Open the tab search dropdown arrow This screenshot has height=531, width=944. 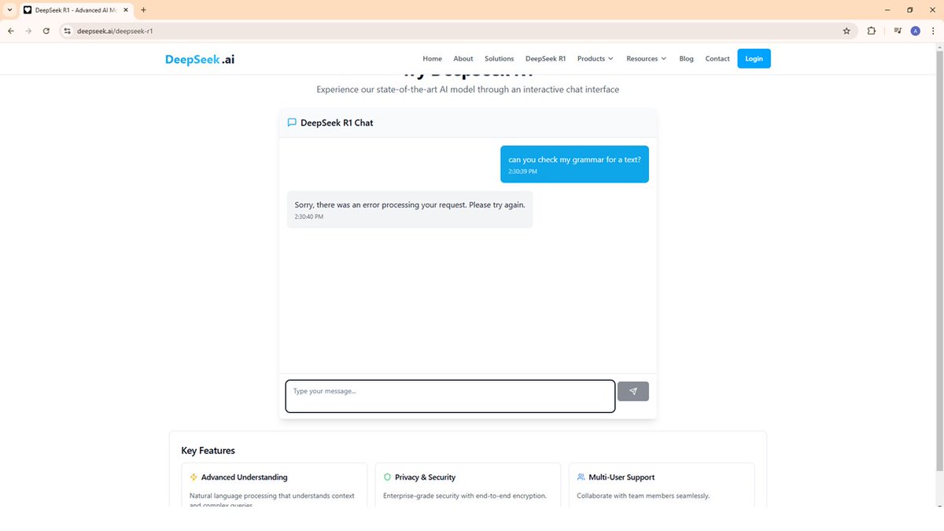click(8, 10)
